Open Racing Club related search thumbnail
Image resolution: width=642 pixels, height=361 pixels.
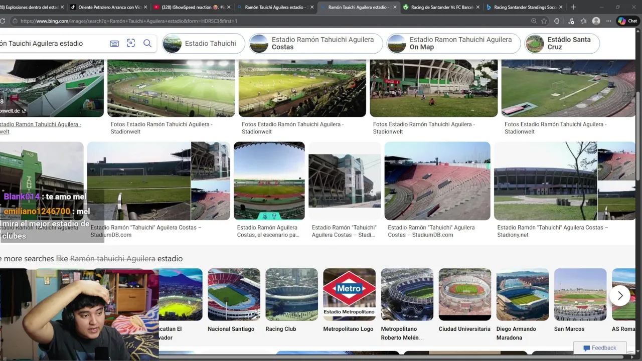pyautogui.click(x=291, y=295)
